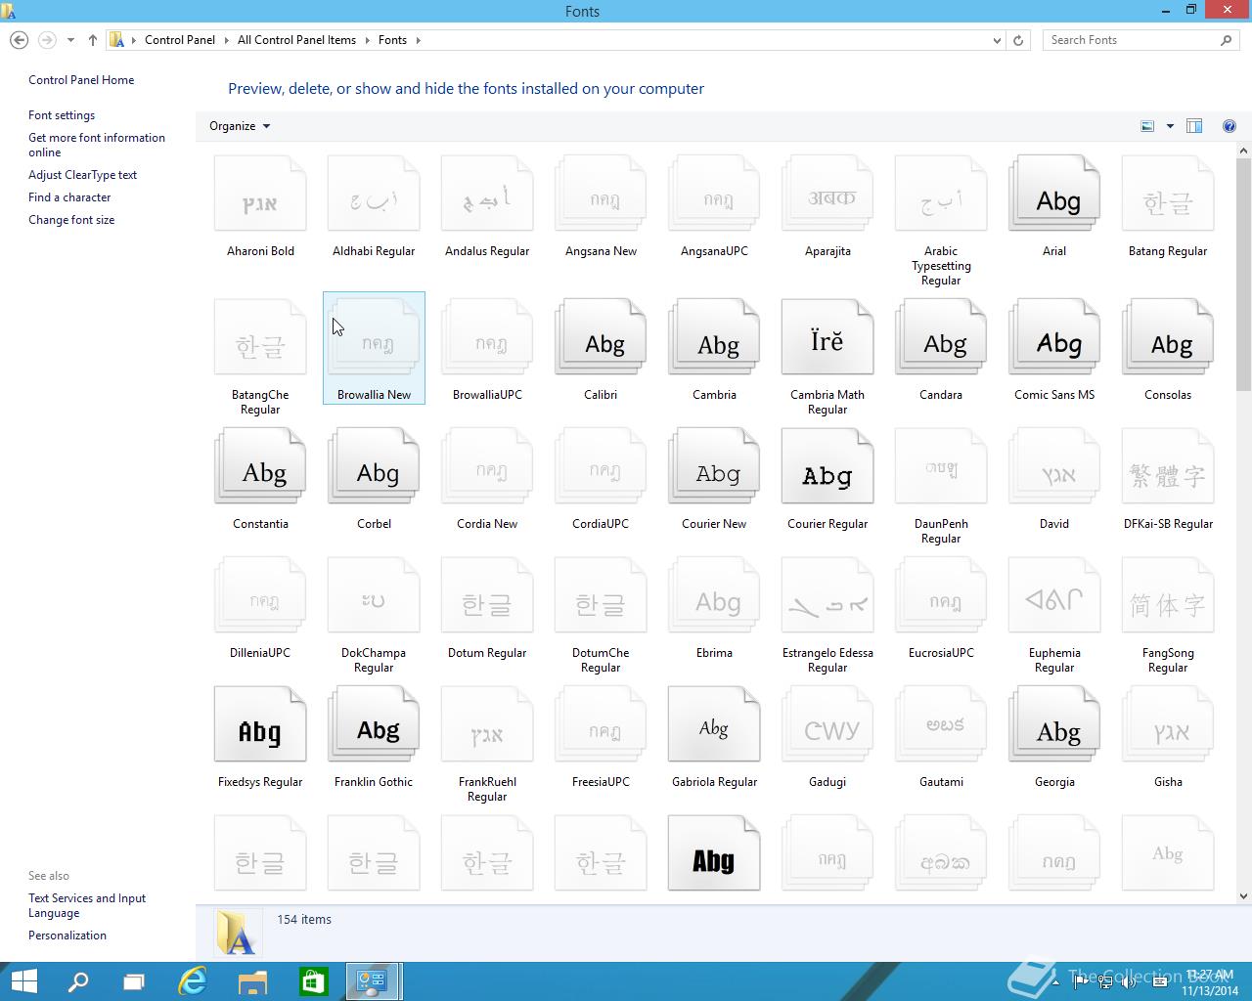Click the Control Panel breadcrumb

click(x=180, y=40)
